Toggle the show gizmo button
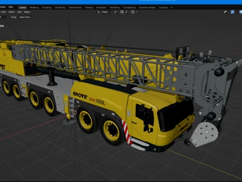The height and width of the screenshot is (182, 242). (232, 12)
